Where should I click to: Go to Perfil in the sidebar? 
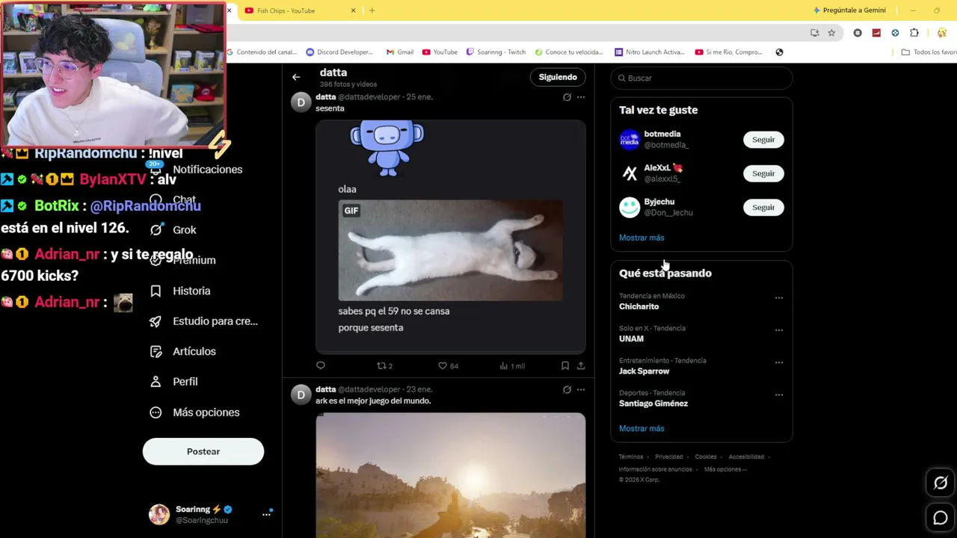click(x=185, y=382)
